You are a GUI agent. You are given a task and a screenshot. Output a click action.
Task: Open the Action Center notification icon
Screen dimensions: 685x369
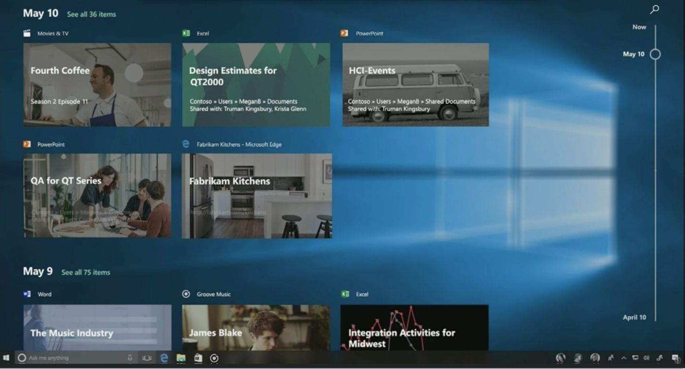(x=675, y=358)
